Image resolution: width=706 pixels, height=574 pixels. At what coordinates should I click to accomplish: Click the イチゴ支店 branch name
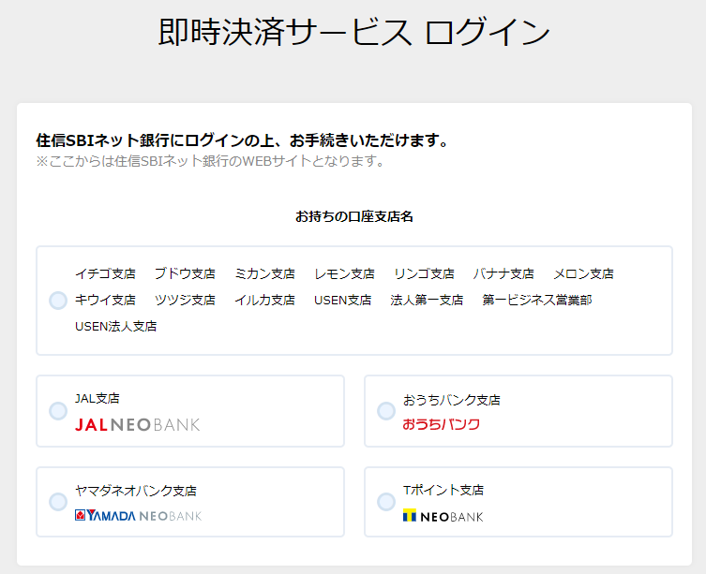(x=105, y=273)
